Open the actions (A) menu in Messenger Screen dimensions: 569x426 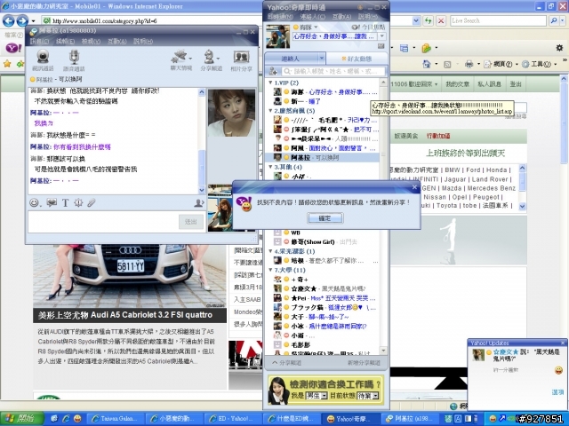(x=341, y=17)
